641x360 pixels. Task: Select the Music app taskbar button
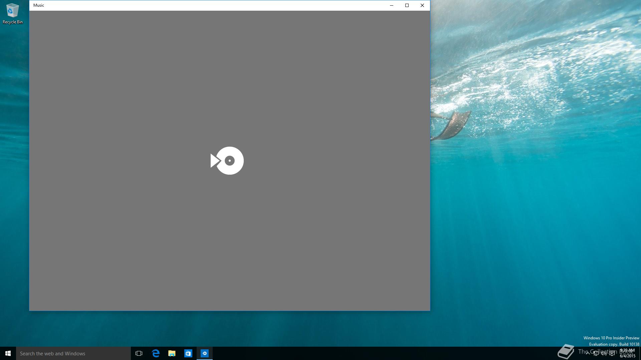pyautogui.click(x=205, y=353)
